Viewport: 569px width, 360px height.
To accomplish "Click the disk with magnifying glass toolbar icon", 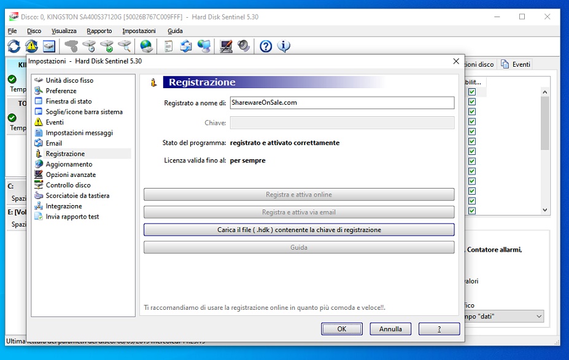I will [125, 47].
